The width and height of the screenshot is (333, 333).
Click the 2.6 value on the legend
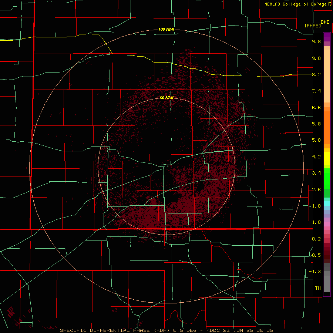(x=316, y=190)
